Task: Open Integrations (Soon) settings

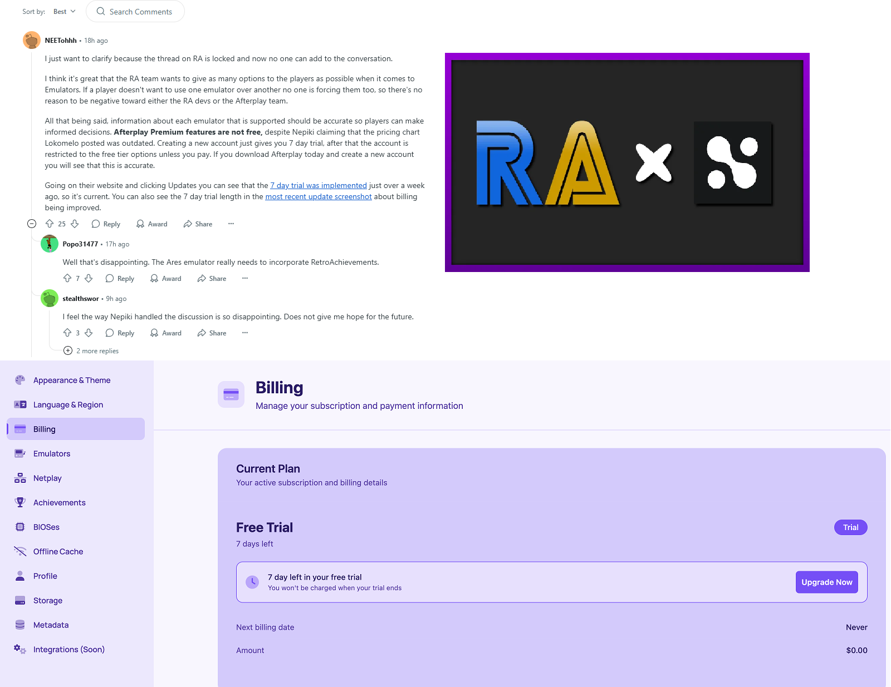Action: pos(76,649)
